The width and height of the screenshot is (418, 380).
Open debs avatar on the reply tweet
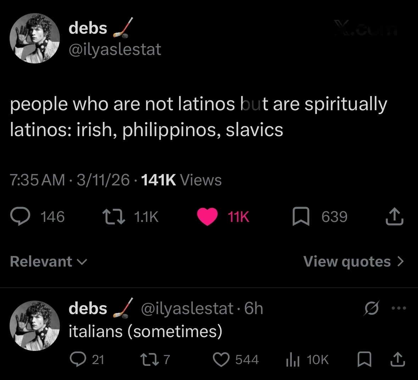pyautogui.click(x=34, y=325)
